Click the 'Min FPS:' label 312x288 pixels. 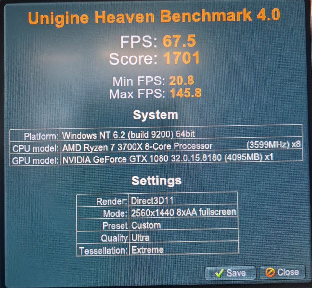(x=139, y=81)
